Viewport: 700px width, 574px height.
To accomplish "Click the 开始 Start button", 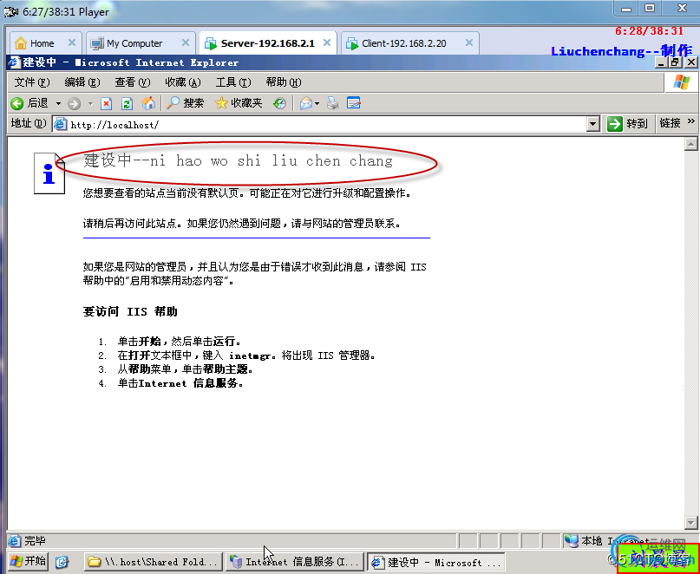I will pyautogui.click(x=28, y=561).
